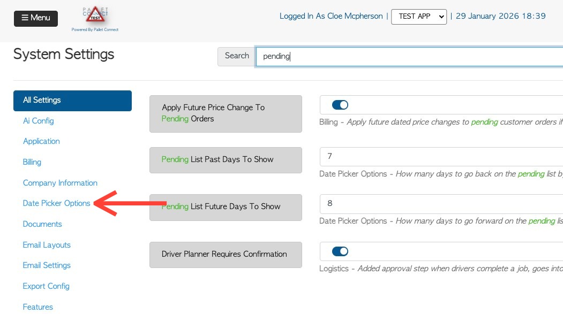This screenshot has width=563, height=314.
Task: Edit Pending List Future Days value field
Action: point(439,204)
